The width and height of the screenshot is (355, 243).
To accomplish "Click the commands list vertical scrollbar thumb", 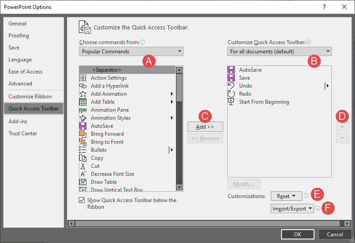I will tap(179, 87).
